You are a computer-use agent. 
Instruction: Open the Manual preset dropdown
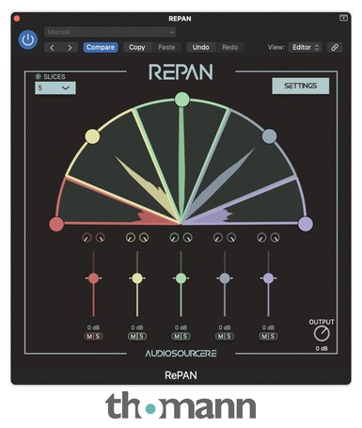pos(110,32)
